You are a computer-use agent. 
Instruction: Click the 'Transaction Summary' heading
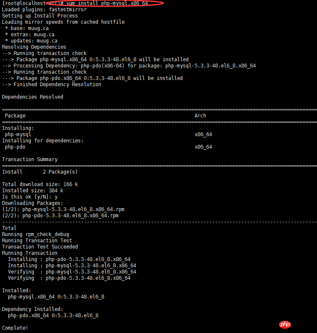30,159
